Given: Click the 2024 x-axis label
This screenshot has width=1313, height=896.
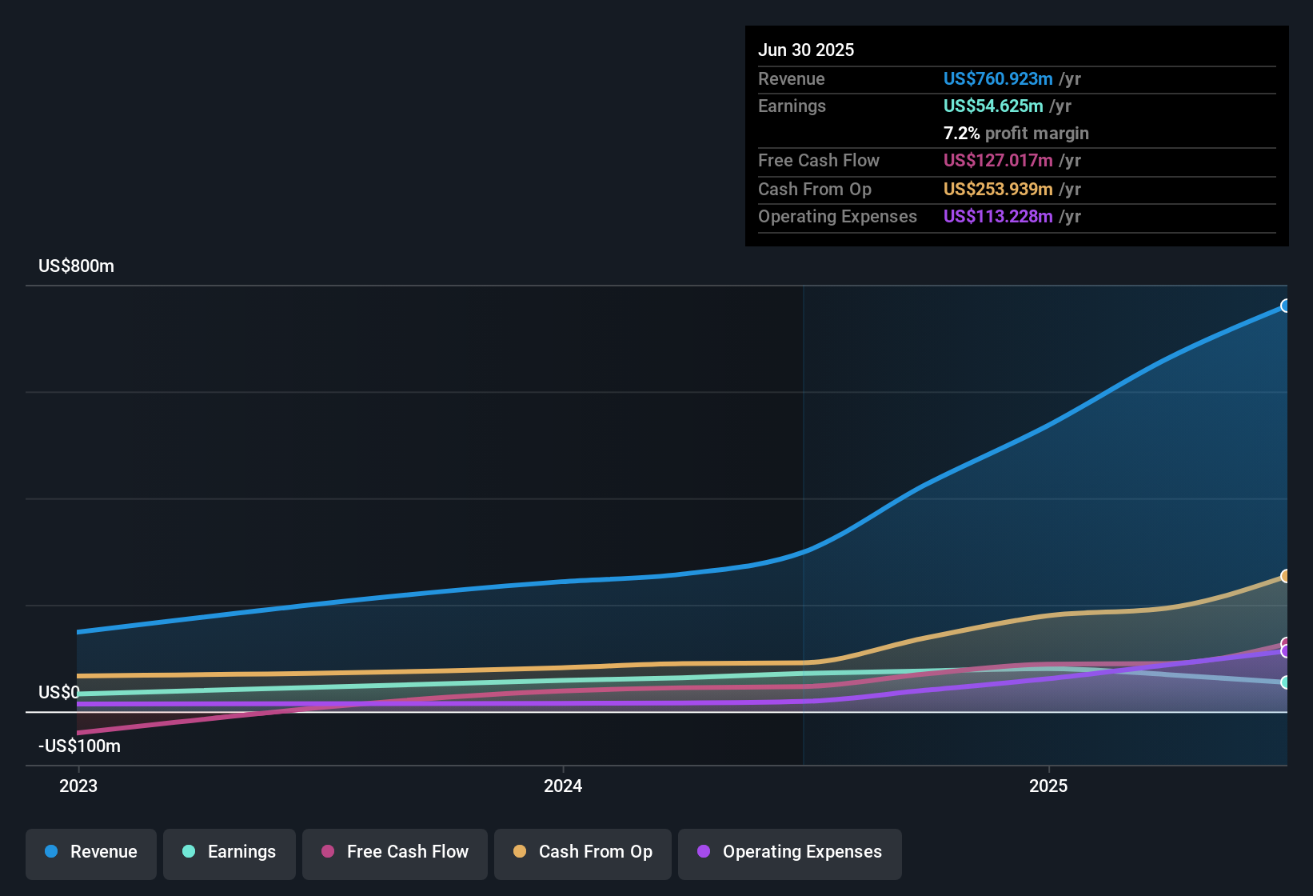Looking at the screenshot, I should (x=563, y=786).
